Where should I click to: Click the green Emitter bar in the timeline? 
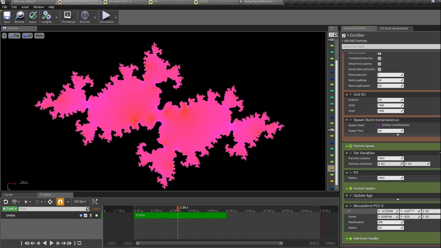181,216
